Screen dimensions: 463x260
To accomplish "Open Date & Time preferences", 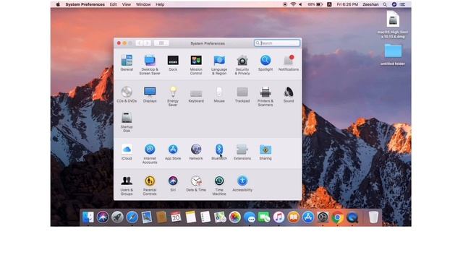I will click(196, 183).
